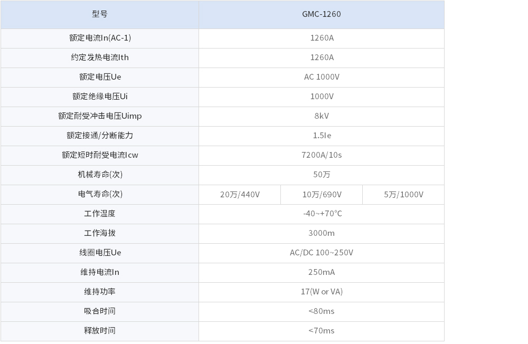Select the 机械寿命(次) row label
This screenshot has width=528, height=344.
[100, 175]
